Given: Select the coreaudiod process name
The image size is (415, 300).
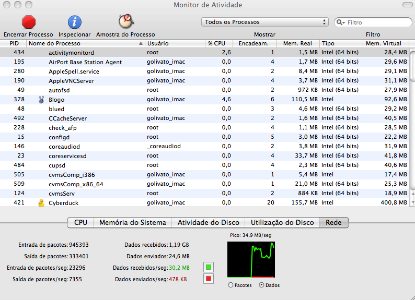Looking at the screenshot, I should click(x=64, y=147).
